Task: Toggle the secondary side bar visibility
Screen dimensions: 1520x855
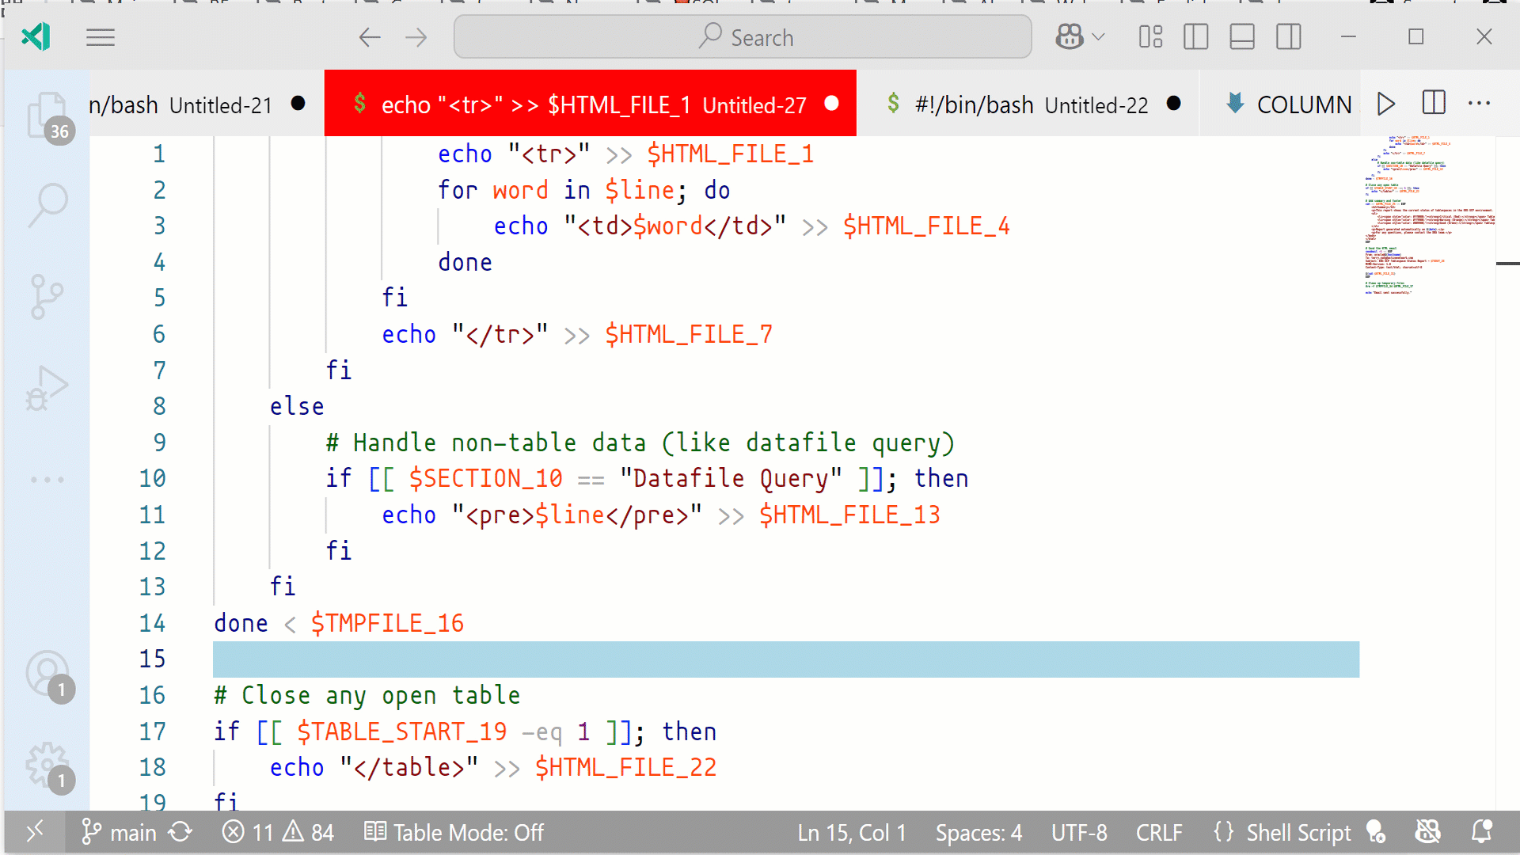Action: coord(1288,37)
